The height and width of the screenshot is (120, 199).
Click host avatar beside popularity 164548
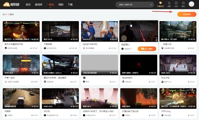(x=45, y=48)
